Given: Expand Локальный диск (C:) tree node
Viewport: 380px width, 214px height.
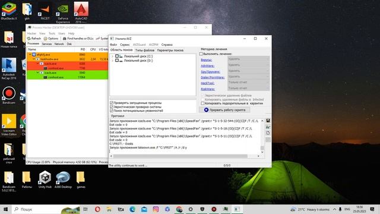Looking at the screenshot, I should pos(112,56).
